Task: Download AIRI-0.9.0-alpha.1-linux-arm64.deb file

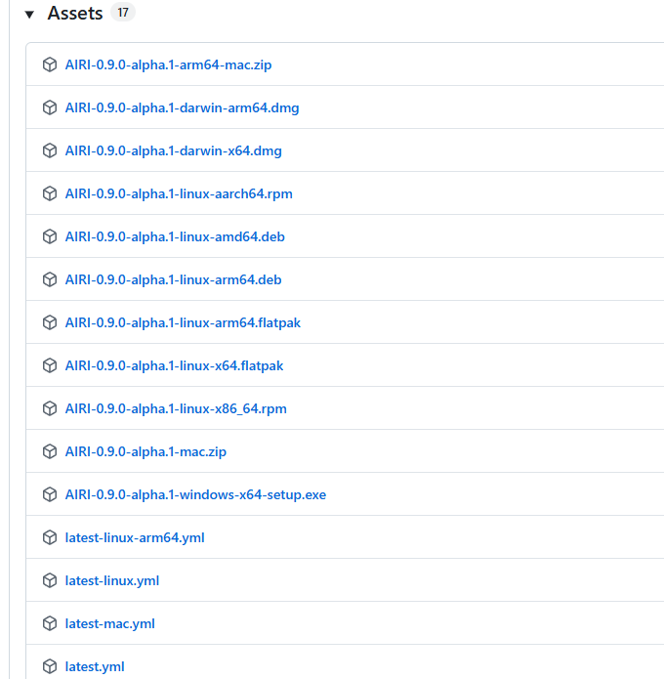Action: [x=173, y=279]
